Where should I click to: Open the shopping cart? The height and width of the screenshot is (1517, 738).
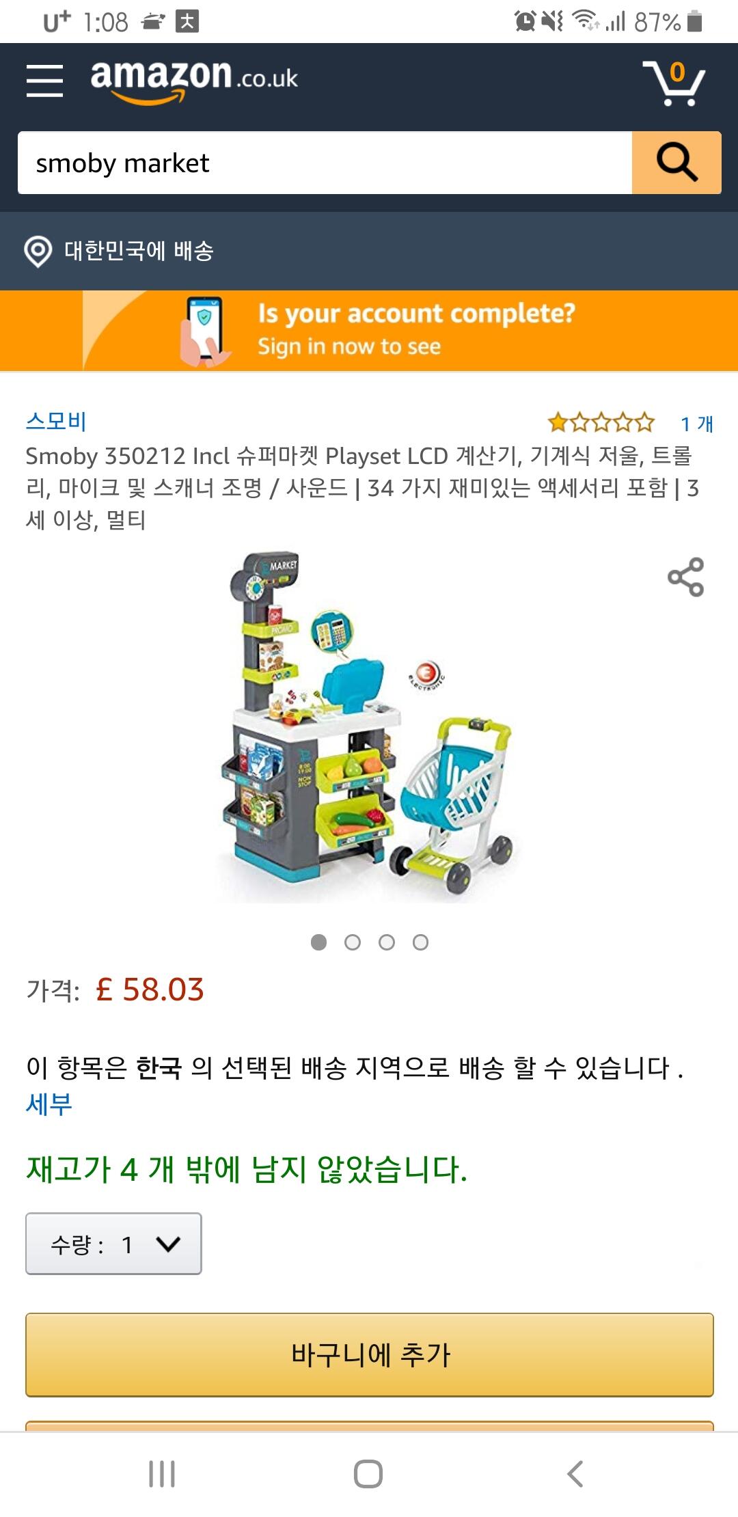(674, 83)
